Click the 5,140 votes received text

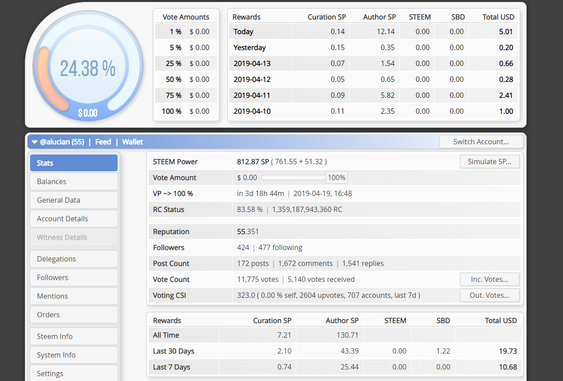pyautogui.click(x=321, y=279)
